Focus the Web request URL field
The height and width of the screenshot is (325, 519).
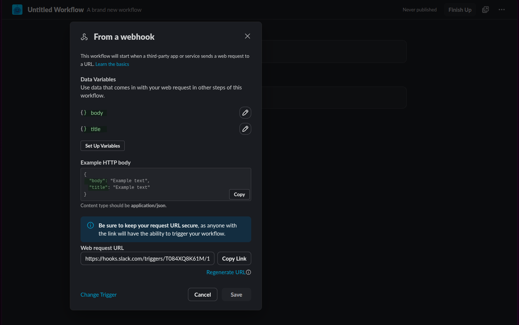coord(147,258)
